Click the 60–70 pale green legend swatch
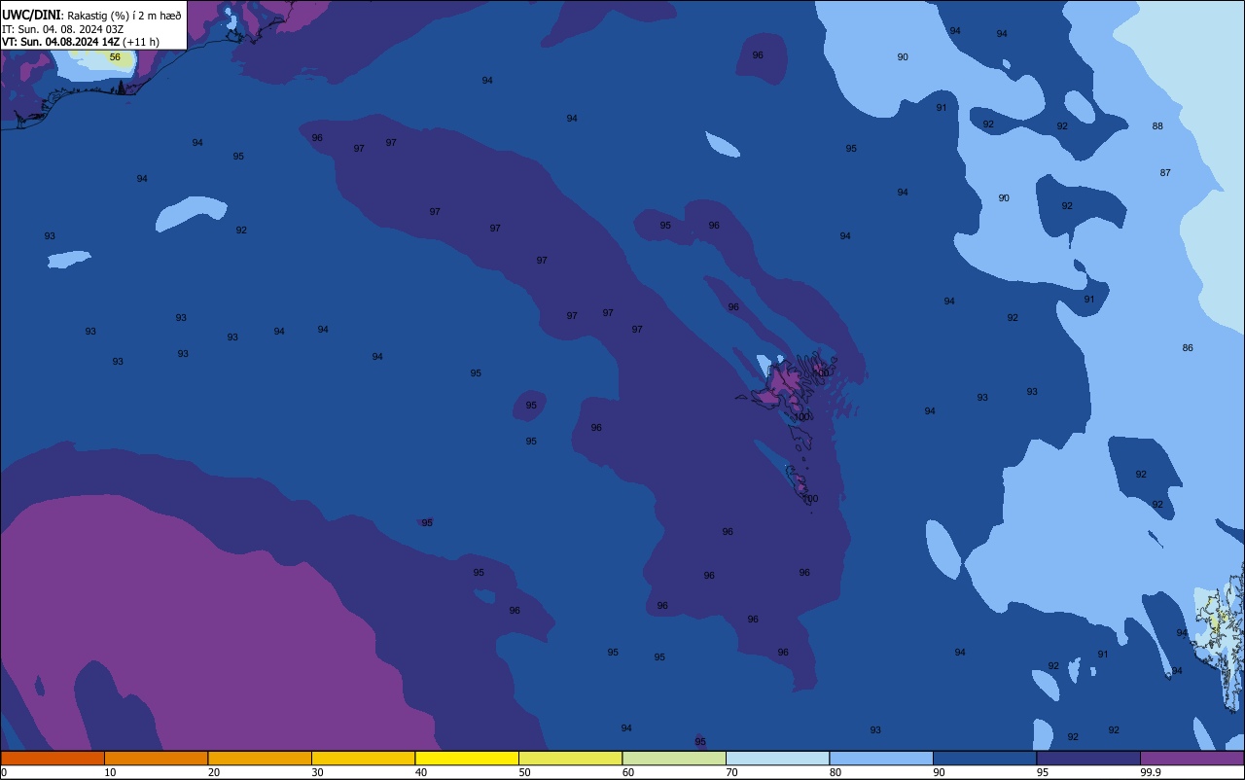1245x780 pixels. coord(674,758)
